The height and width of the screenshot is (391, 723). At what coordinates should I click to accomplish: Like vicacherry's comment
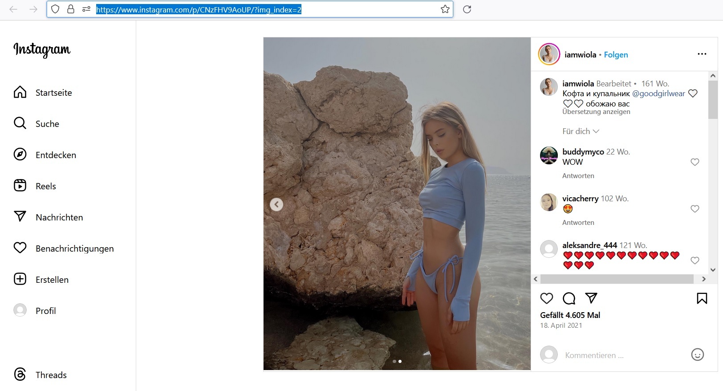tap(695, 209)
